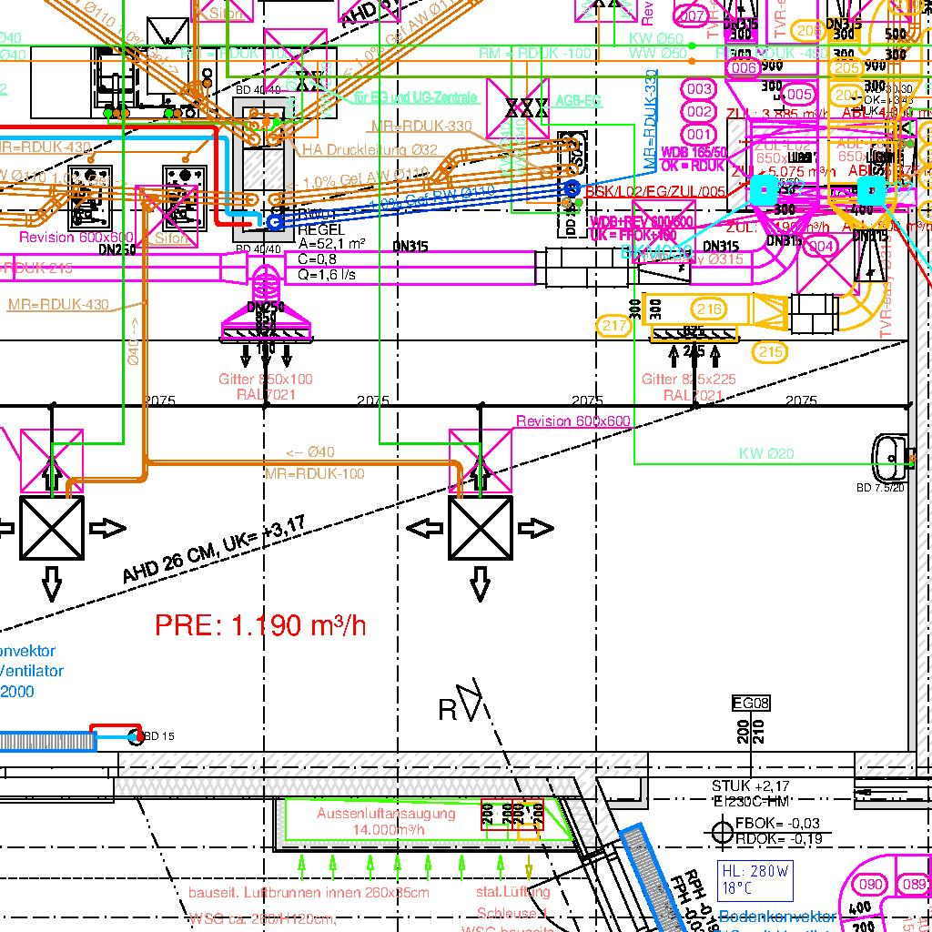Viewport: 932px width, 932px height.
Task: Select the red "BSK/L02/EG/ZUL/005" damper tag
Action: point(655,191)
